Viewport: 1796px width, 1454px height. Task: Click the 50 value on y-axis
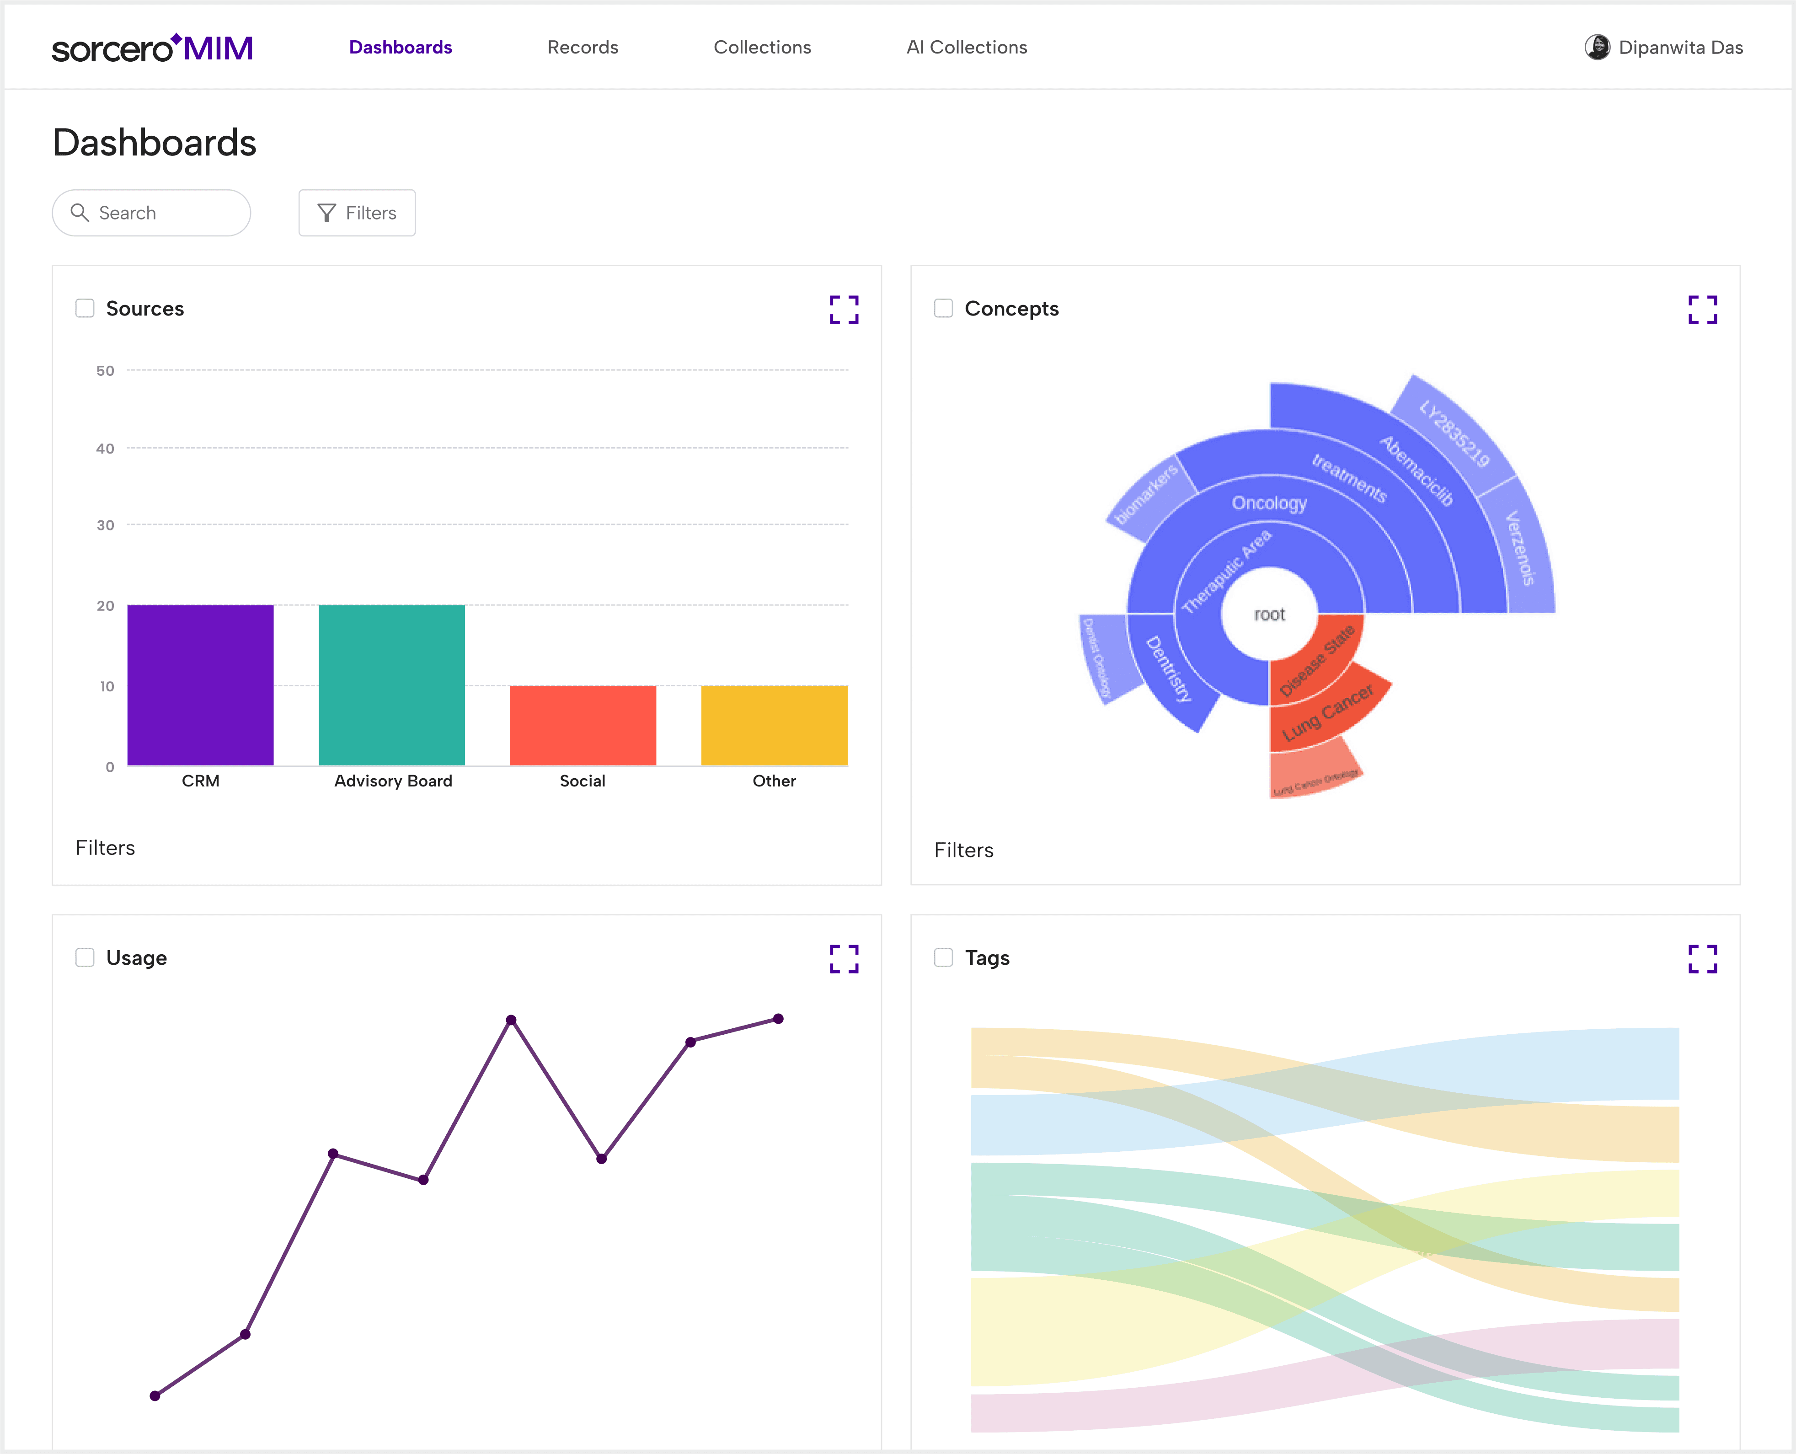click(105, 370)
